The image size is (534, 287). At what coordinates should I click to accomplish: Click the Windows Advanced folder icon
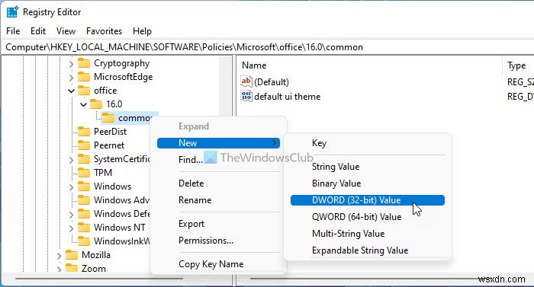click(x=84, y=200)
